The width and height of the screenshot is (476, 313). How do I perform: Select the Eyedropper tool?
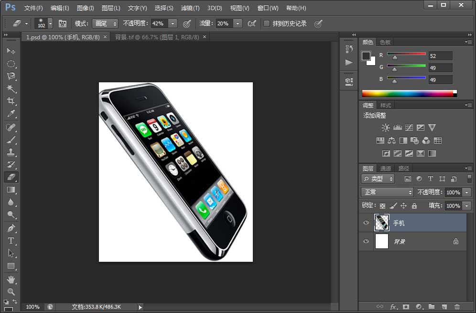pos(11,113)
